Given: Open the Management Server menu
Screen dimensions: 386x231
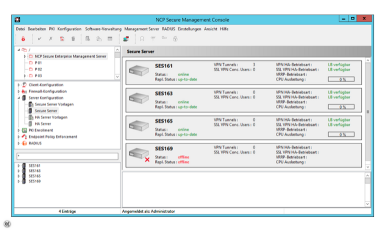Looking at the screenshot, I should (x=142, y=29).
